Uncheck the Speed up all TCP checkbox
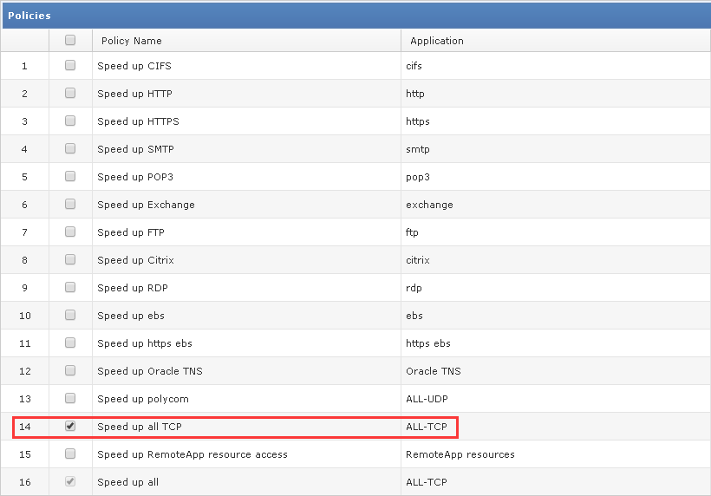This screenshot has height=496, width=711. coord(70,426)
